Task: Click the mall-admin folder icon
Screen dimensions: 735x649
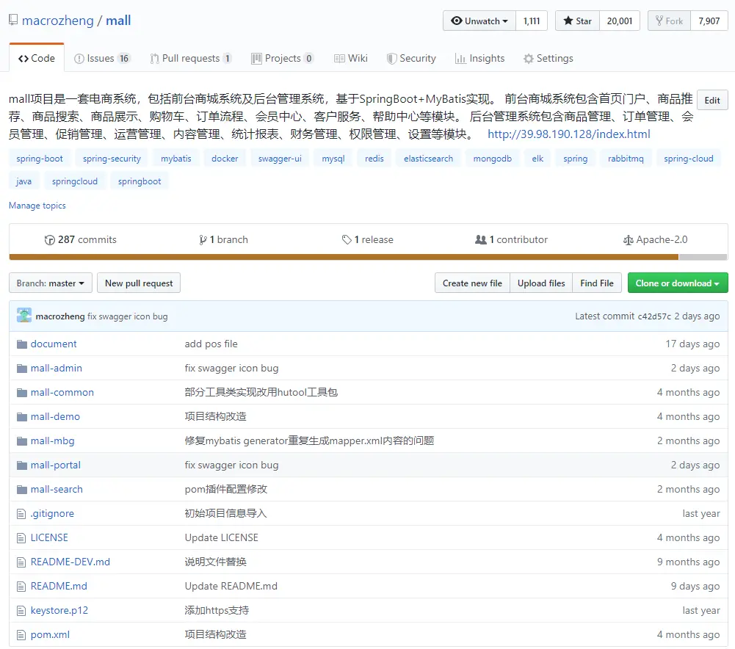Action: [x=21, y=369]
